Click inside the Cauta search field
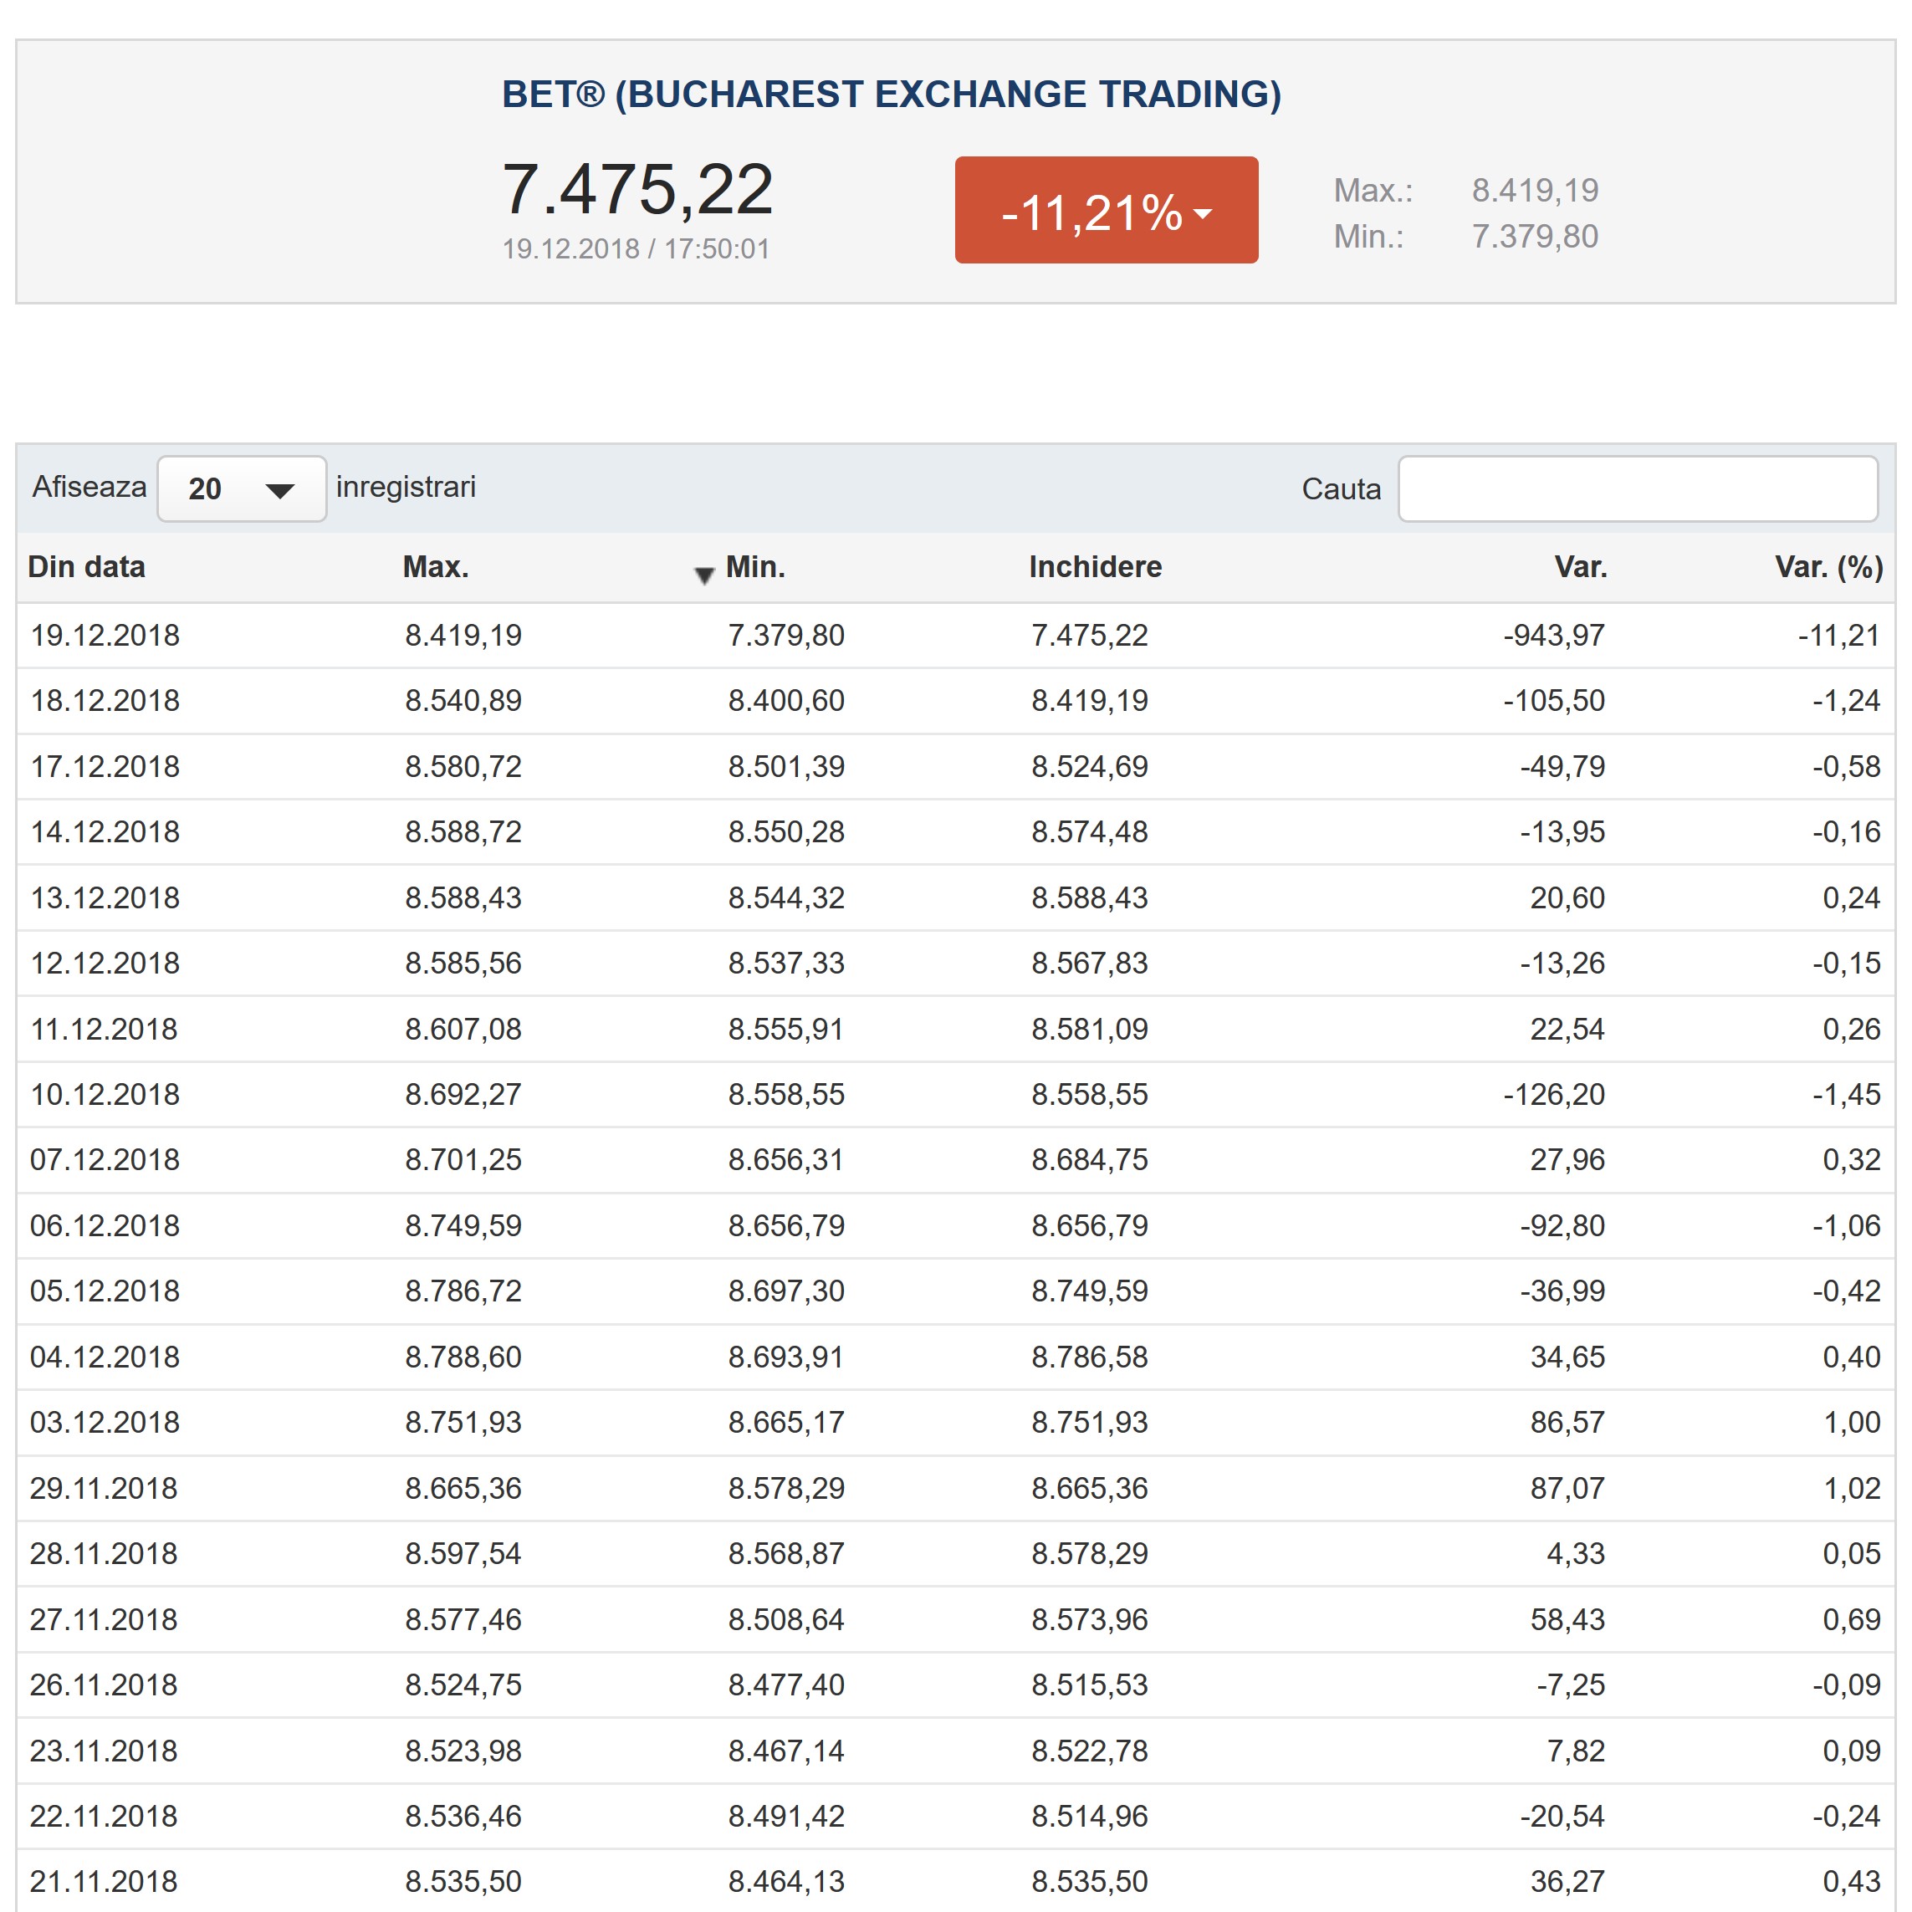 point(1638,488)
